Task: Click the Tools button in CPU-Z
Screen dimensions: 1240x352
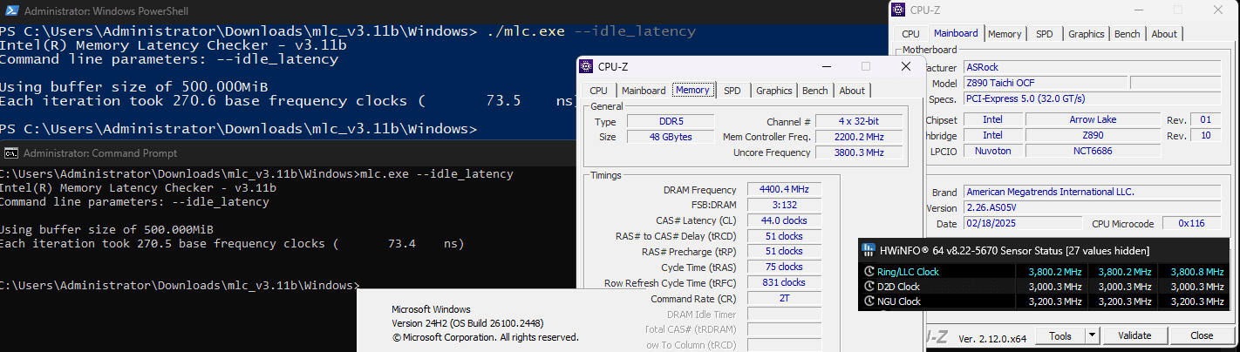Action: [1060, 335]
